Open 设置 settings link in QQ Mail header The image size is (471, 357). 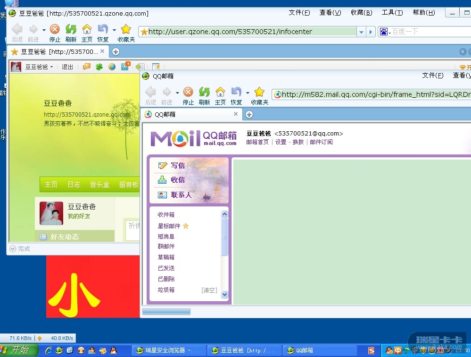tap(281, 142)
